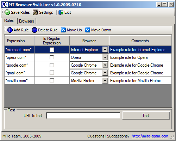The height and width of the screenshot is (141, 176).
Task: Click the Browser column header
Action: 89,41
